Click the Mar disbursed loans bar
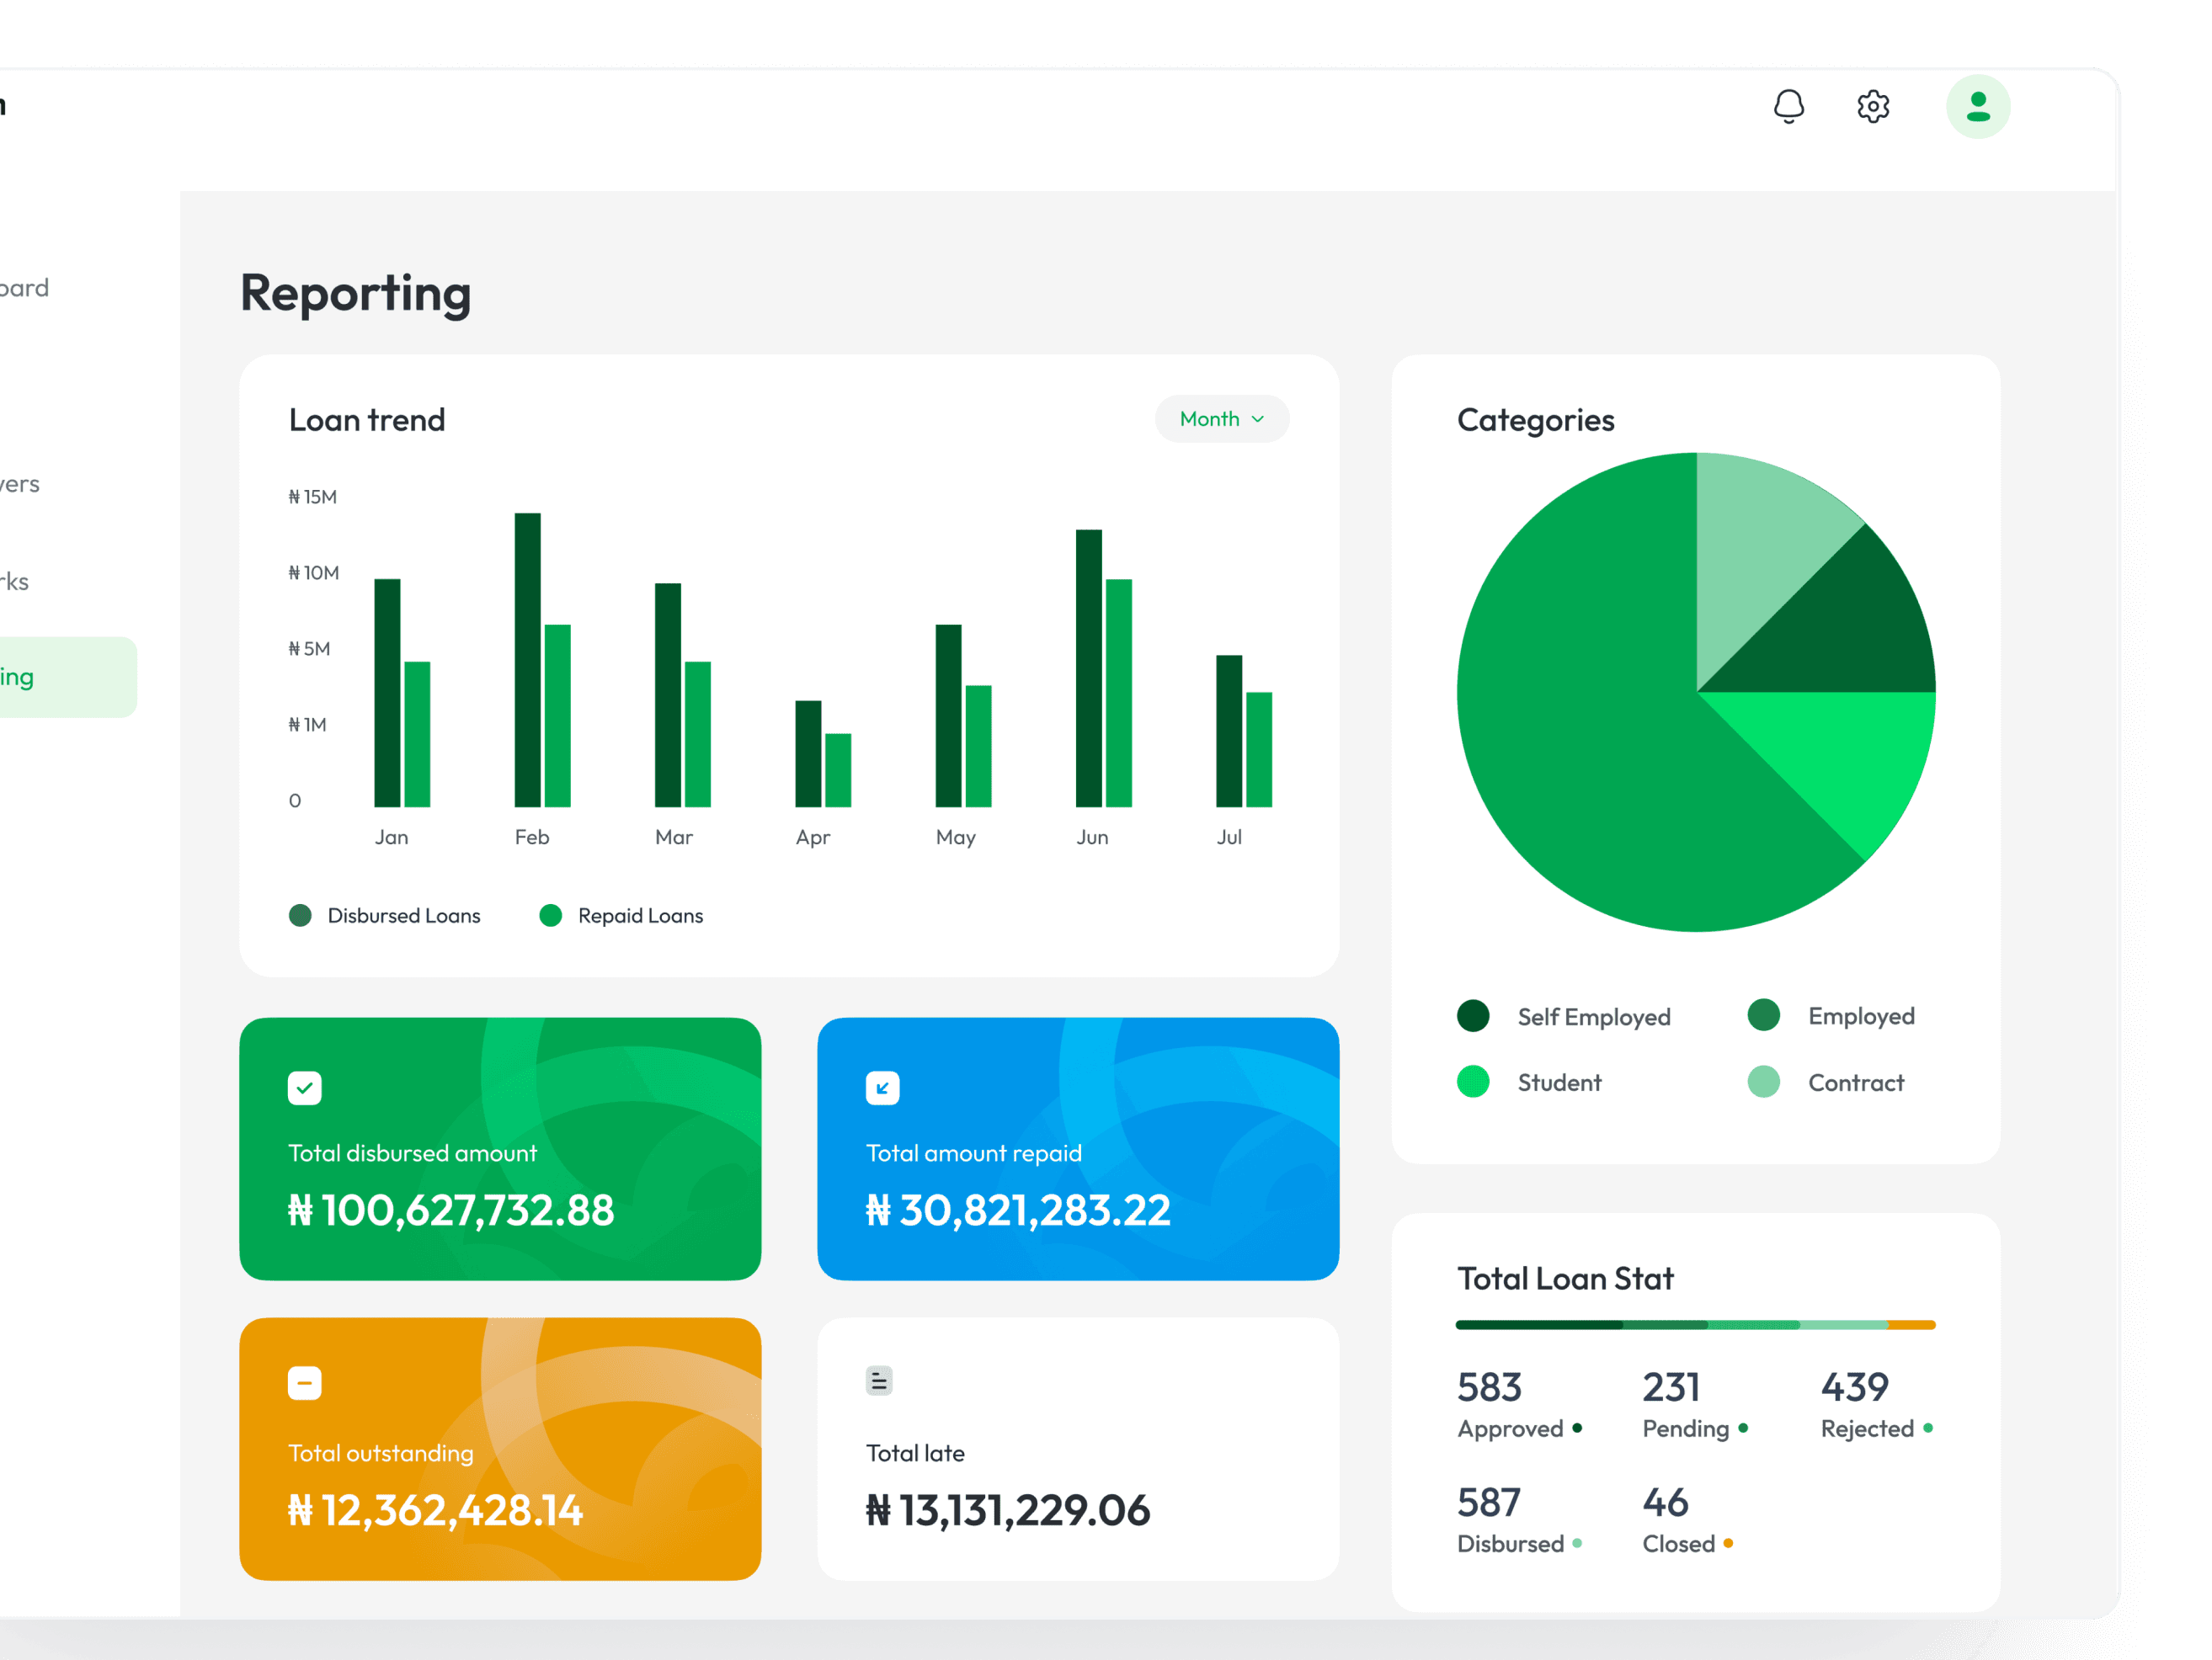2212x1660 pixels. 668,694
